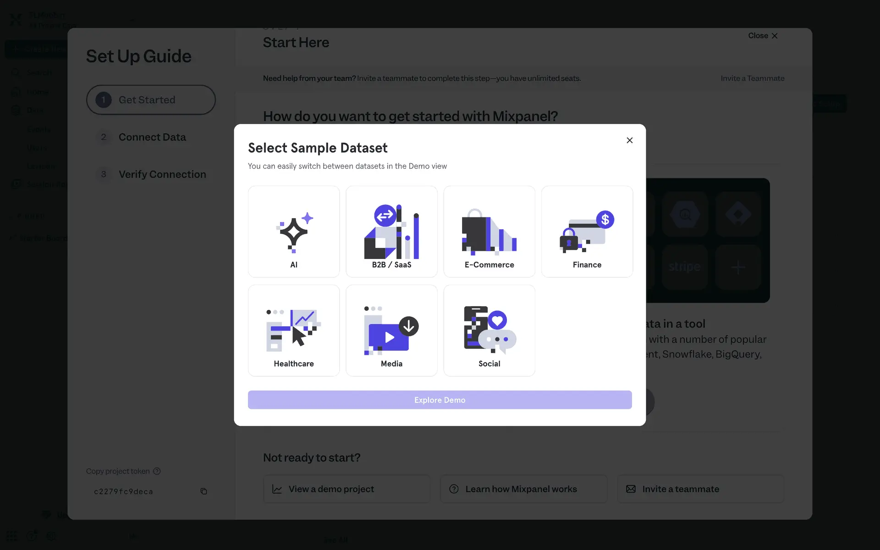Select the Finance dataset card
Screen dimensions: 880x550
(587, 231)
